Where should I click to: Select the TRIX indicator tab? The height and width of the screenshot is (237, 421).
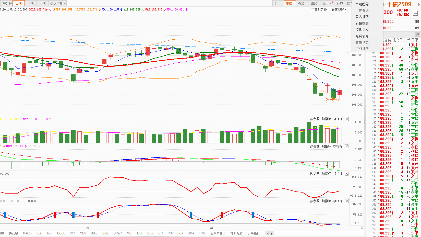coord(202,233)
